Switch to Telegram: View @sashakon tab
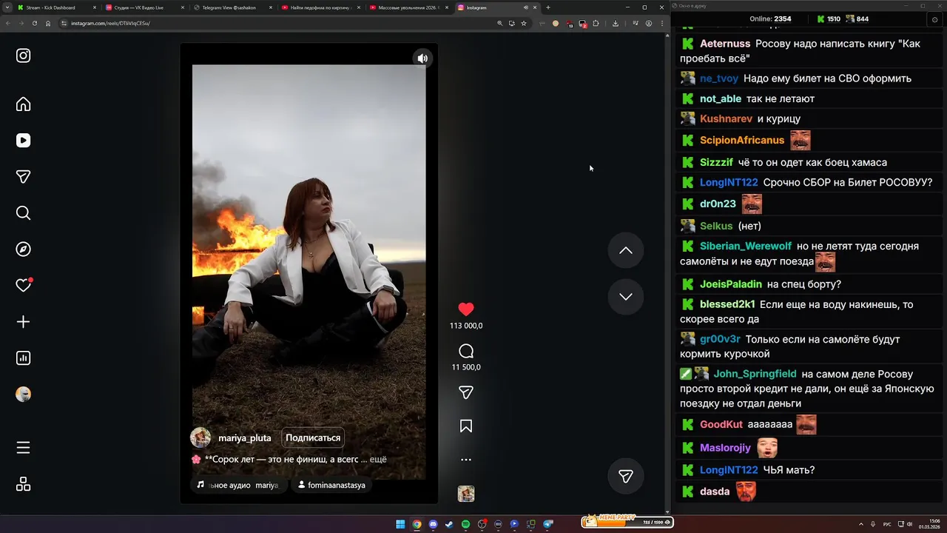947x533 pixels. (233, 7)
